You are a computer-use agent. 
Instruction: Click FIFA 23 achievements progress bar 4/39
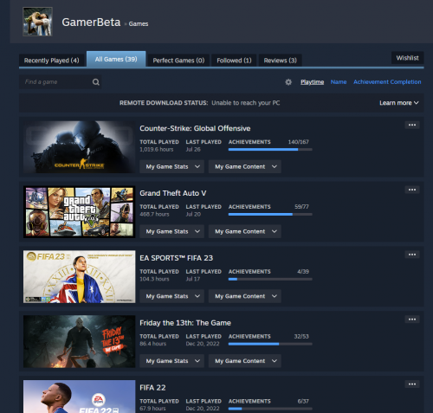click(x=270, y=279)
